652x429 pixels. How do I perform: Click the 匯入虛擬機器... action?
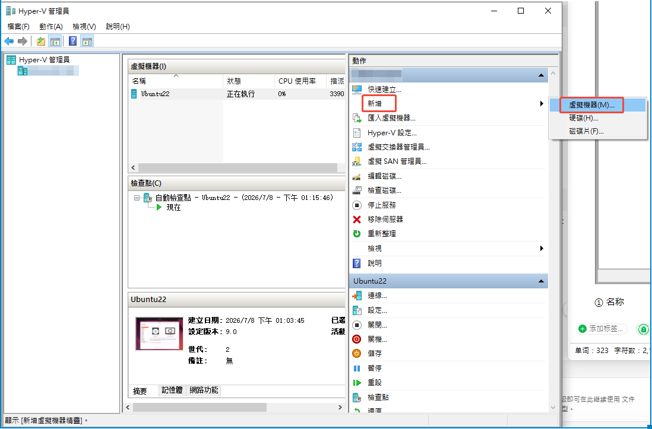tap(392, 118)
